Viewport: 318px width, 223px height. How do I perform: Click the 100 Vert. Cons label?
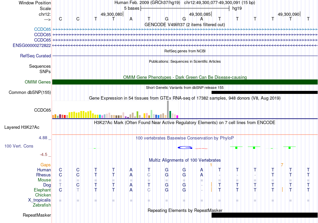(x=19, y=146)
